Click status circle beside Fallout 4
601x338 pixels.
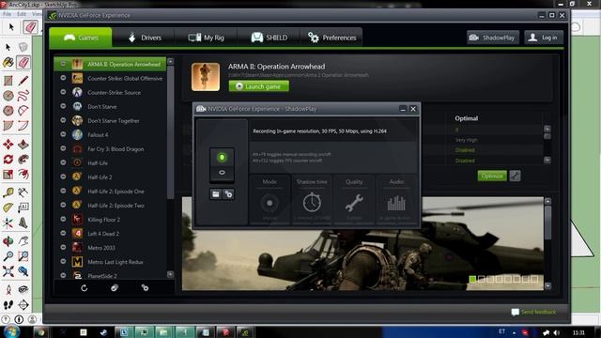pos(63,134)
